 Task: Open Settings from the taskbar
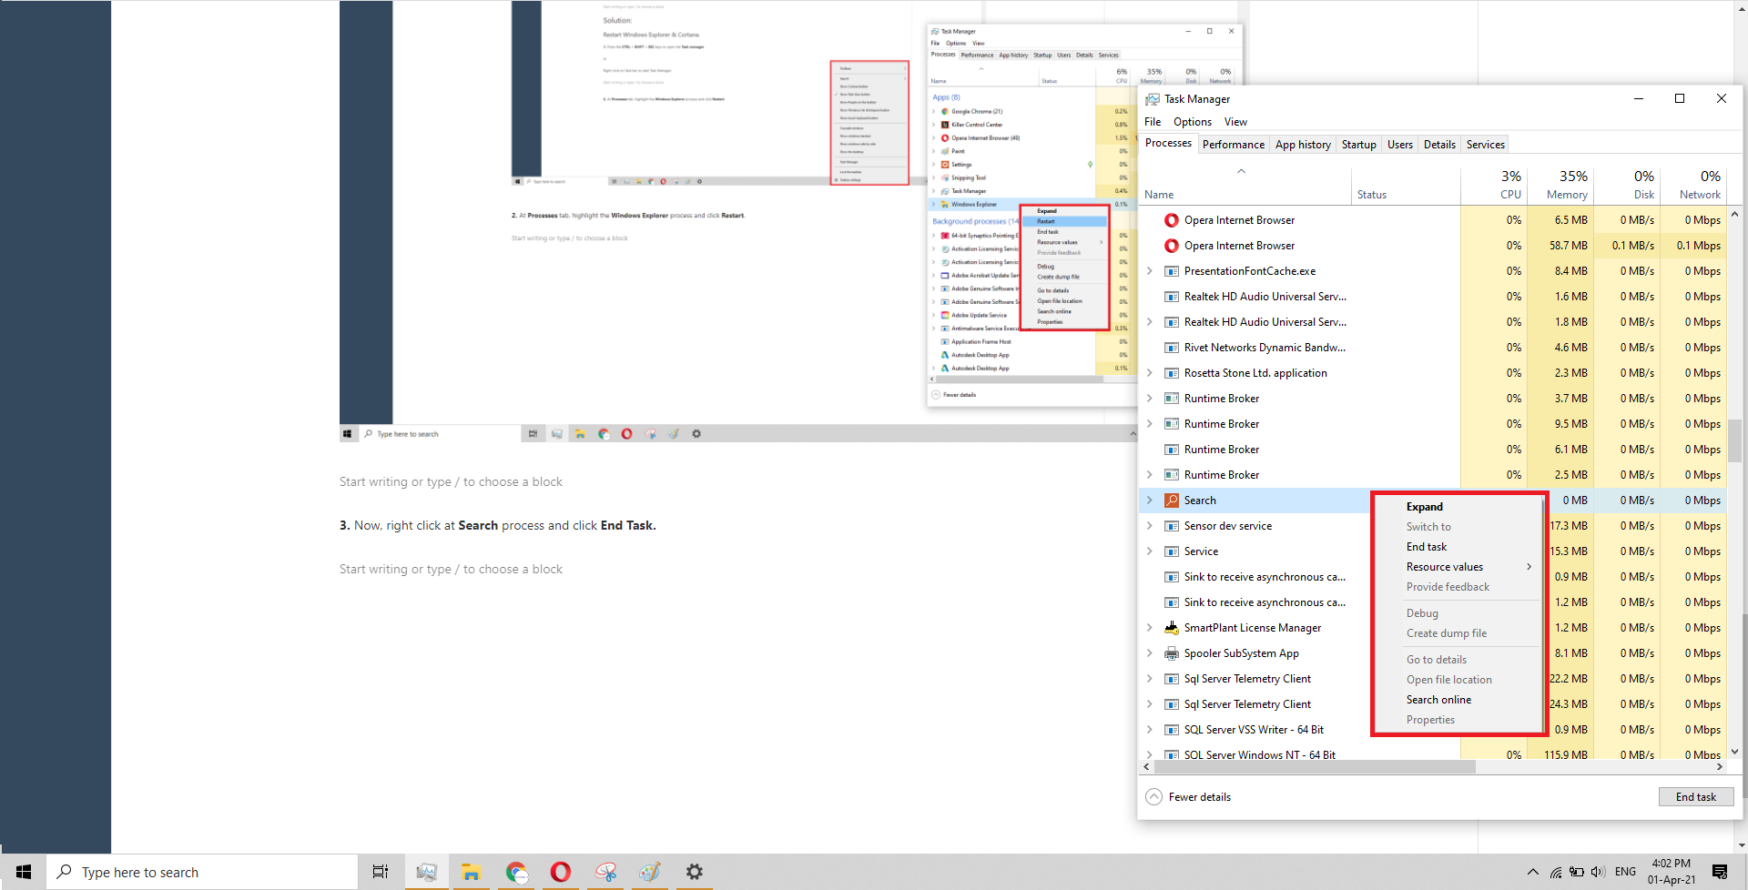click(694, 871)
